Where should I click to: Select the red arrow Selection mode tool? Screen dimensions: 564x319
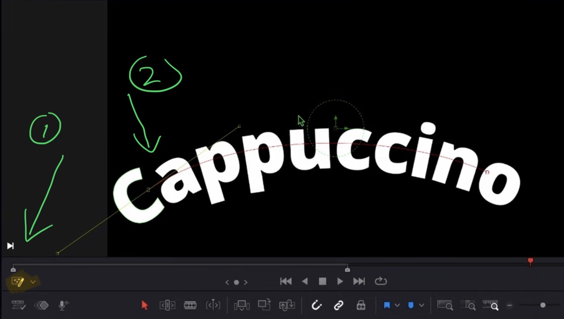(x=144, y=305)
